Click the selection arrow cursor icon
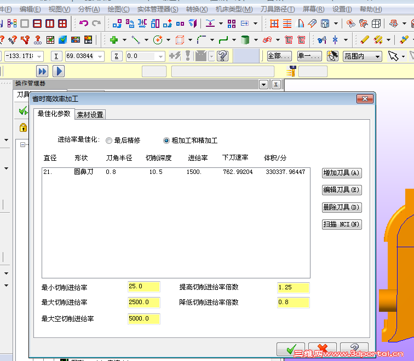Viewport: 414px width, 361px height. 393,56
